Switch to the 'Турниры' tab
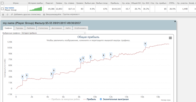This screenshot has height=102, width=196. pyautogui.click(x=19, y=28)
